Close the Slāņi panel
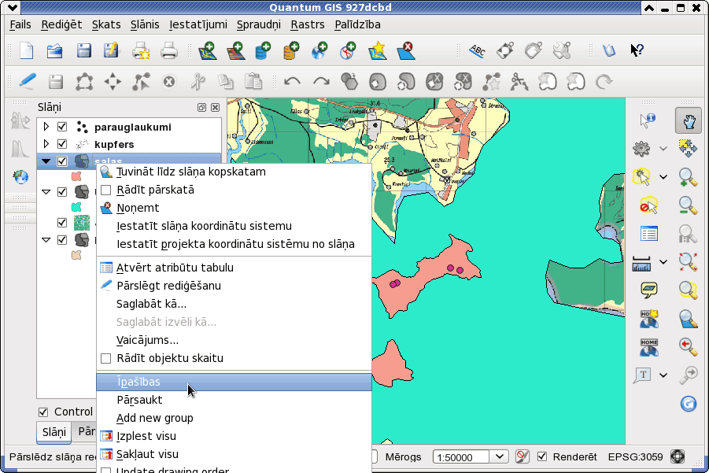Image resolution: width=709 pixels, height=473 pixels. tap(216, 107)
